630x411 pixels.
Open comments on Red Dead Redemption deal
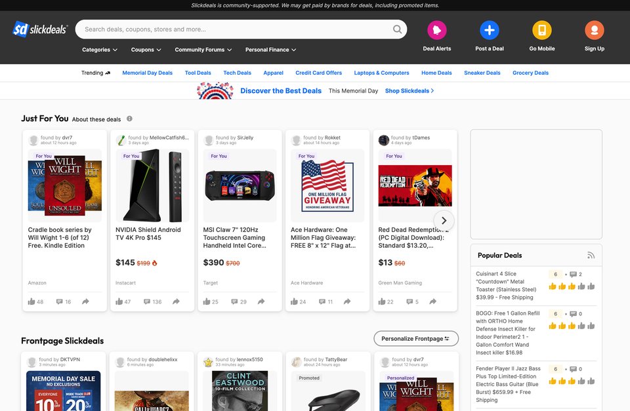point(409,302)
